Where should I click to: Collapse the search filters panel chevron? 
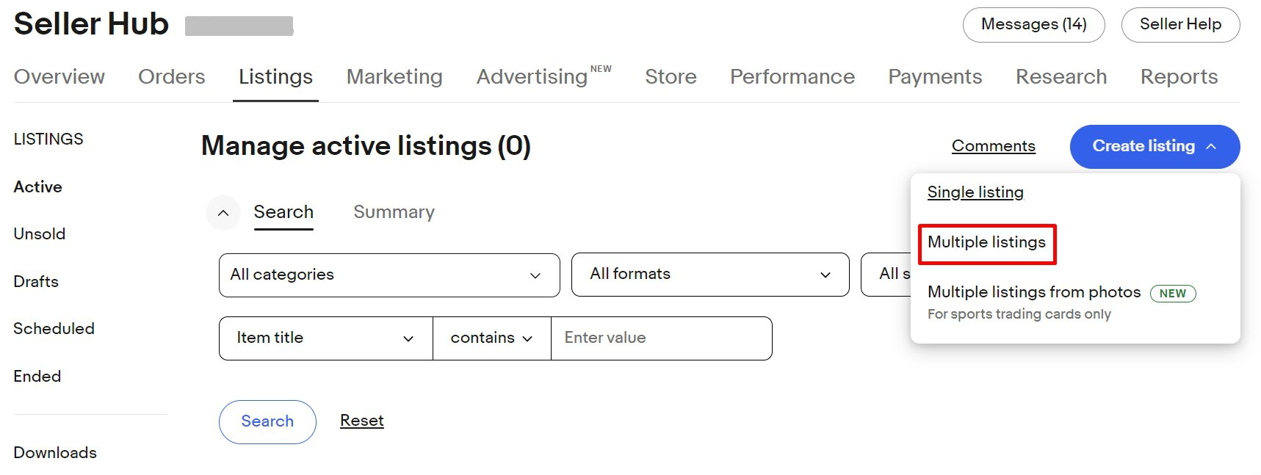click(x=223, y=213)
